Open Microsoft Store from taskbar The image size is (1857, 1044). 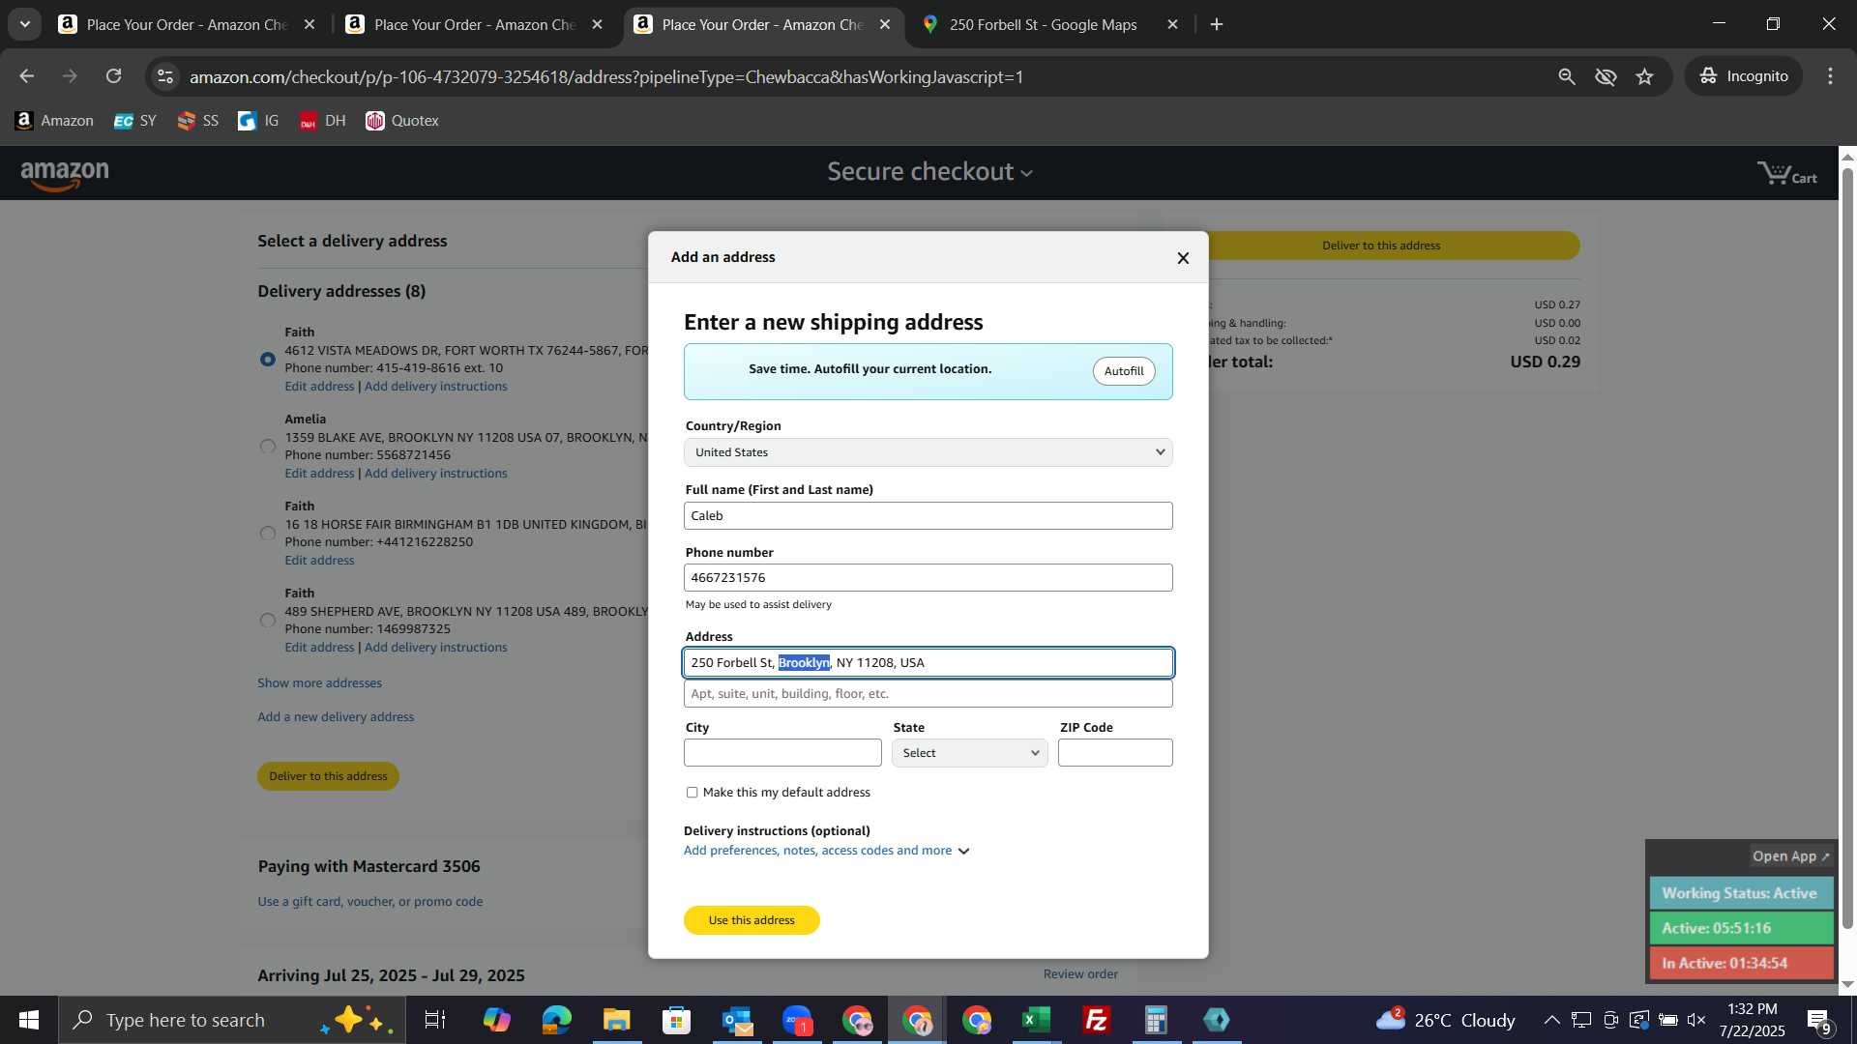coord(676,1020)
